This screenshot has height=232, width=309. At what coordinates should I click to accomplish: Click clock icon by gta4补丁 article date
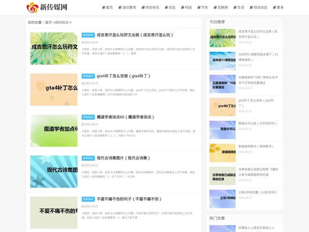(x=83, y=83)
